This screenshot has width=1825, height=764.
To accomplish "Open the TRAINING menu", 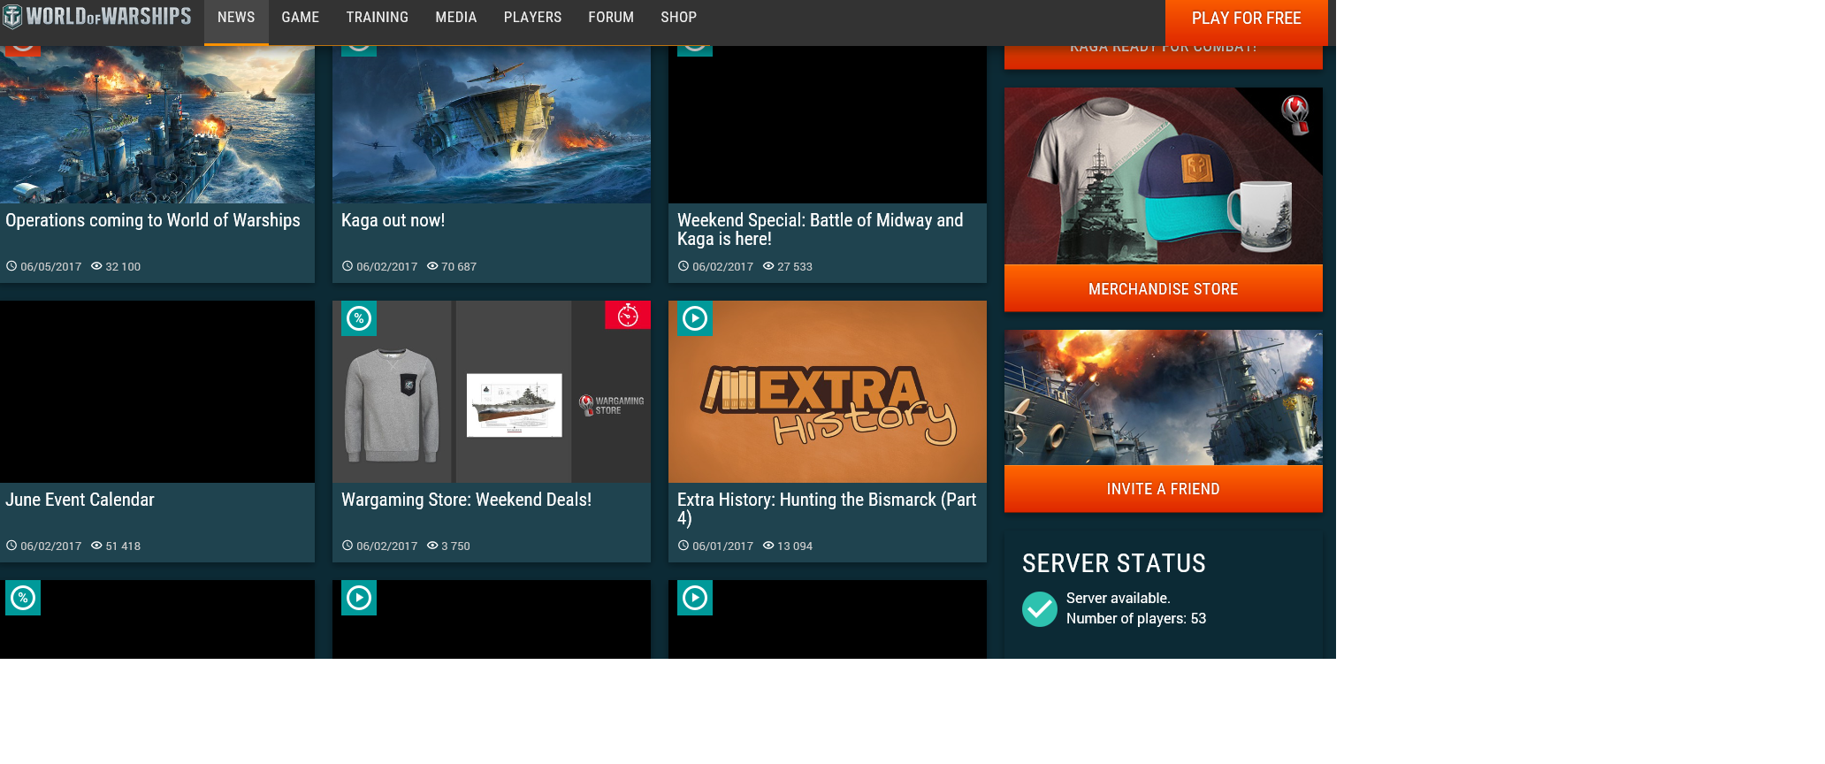I will [378, 18].
